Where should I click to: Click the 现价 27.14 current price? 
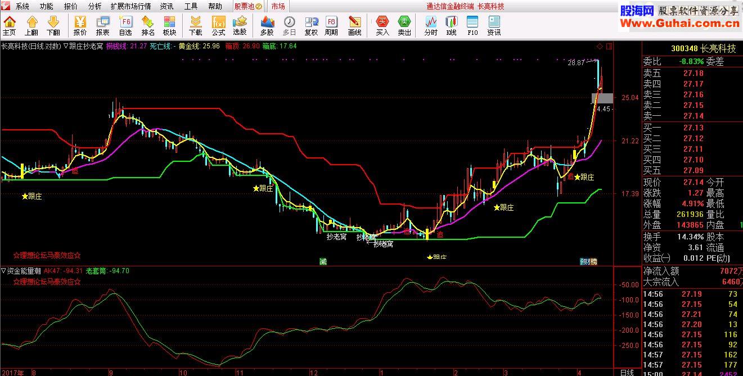[694, 183]
